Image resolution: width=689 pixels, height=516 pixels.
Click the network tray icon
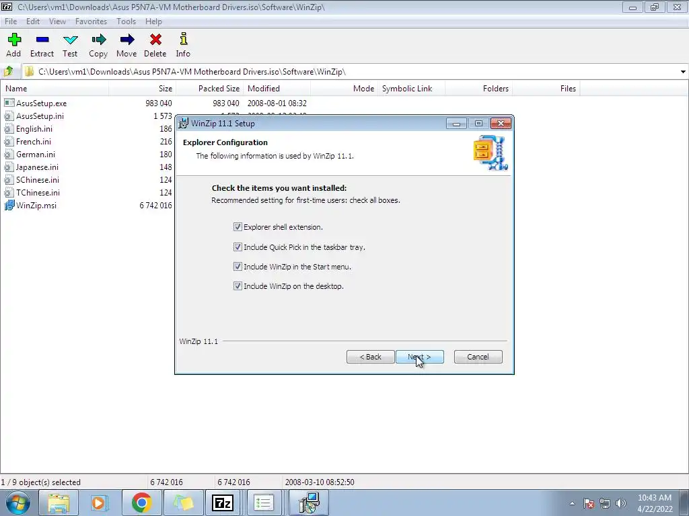pos(605,503)
